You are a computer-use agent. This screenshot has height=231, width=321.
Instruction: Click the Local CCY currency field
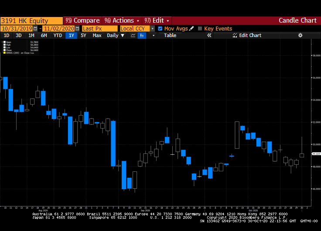(135, 28)
